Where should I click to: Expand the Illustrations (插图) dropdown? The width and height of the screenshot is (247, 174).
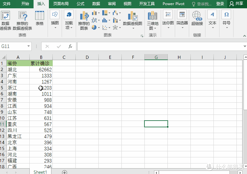point(55,20)
